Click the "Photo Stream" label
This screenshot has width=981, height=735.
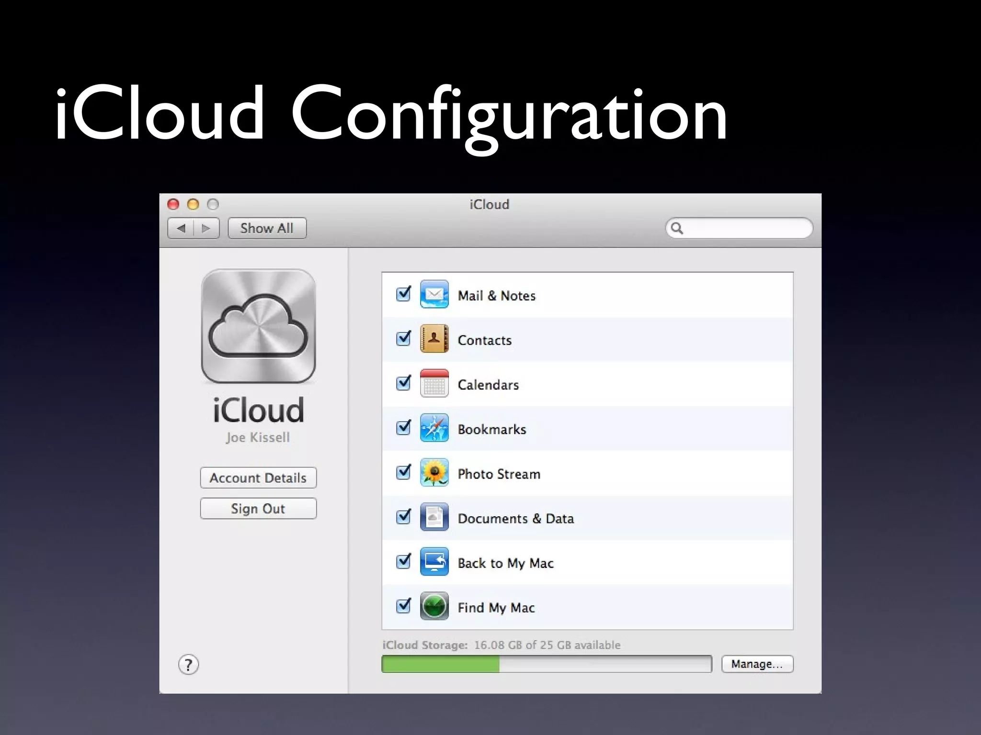tap(499, 474)
